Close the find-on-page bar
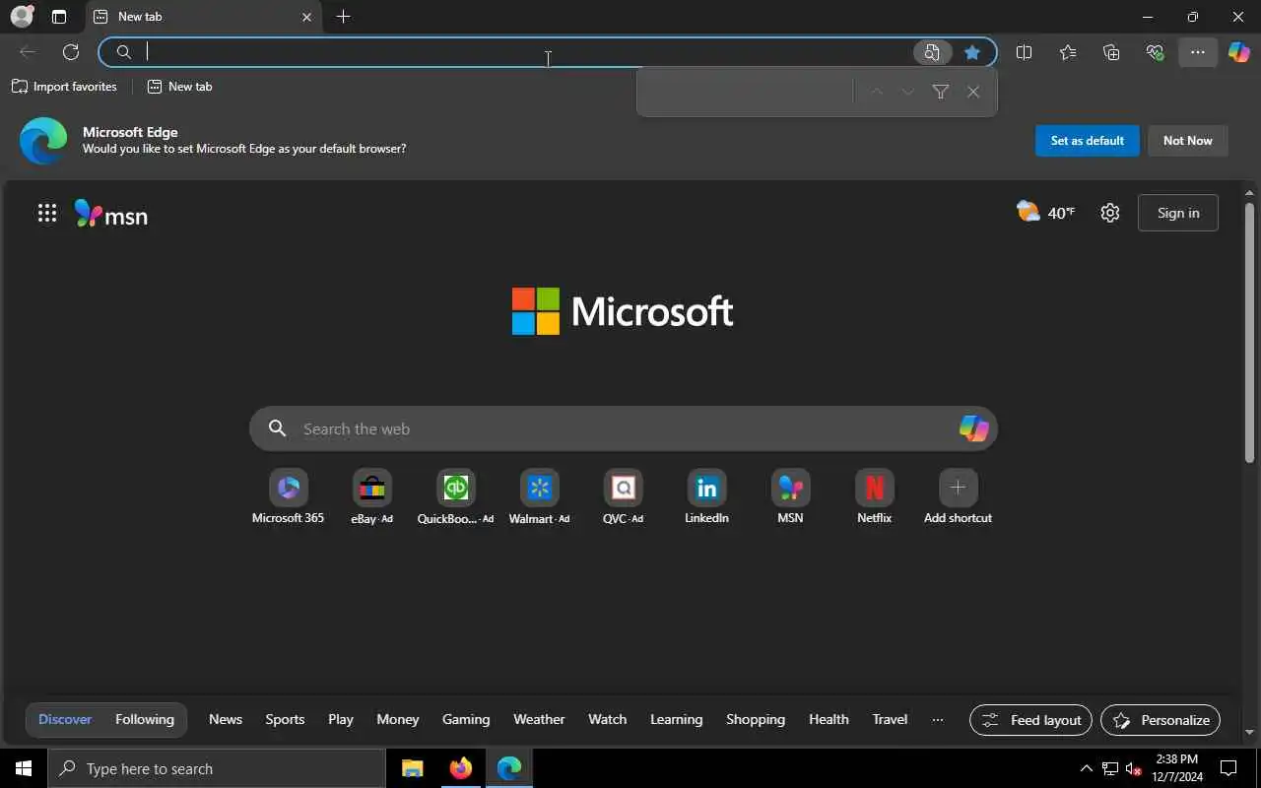1261x788 pixels. click(x=973, y=92)
